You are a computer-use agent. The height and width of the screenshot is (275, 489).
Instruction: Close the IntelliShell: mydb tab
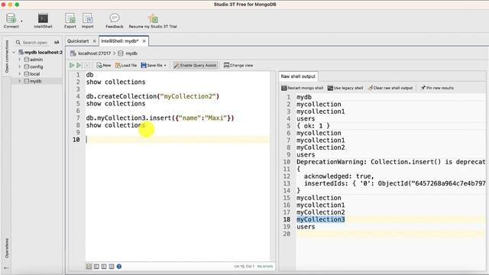coord(144,41)
